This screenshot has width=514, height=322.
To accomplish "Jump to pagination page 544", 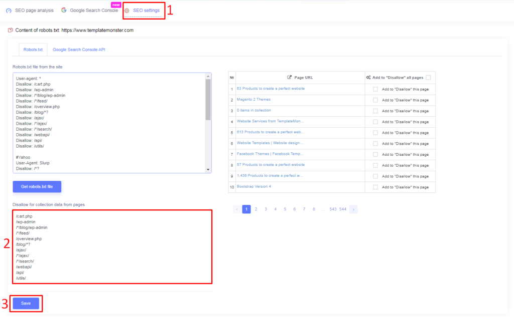I will point(342,209).
